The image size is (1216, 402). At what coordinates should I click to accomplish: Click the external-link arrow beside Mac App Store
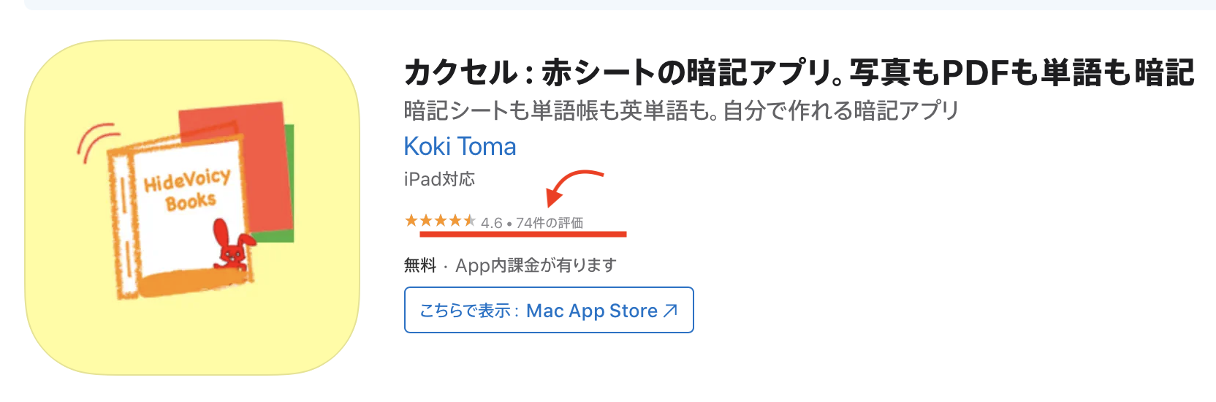point(670,311)
